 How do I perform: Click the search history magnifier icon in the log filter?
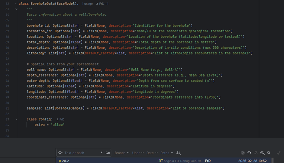coord(60,153)
